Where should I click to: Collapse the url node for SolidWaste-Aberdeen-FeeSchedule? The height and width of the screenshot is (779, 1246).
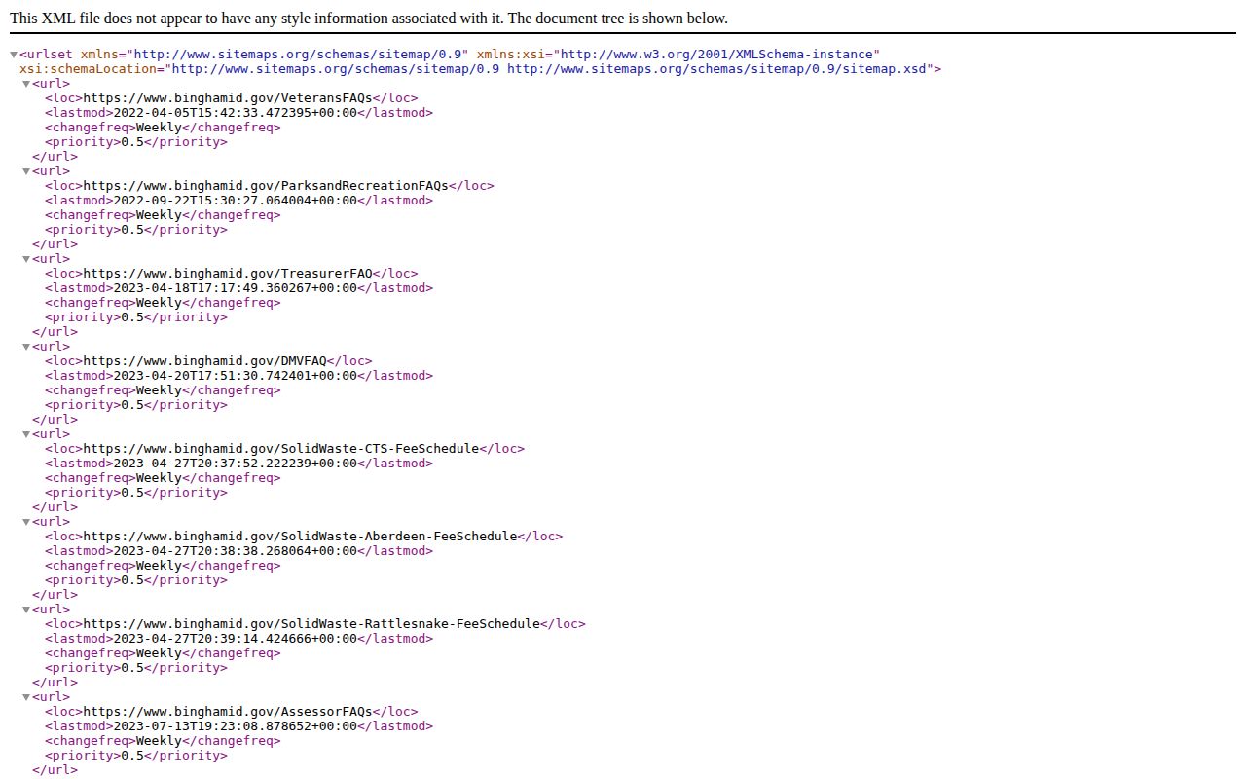[26, 522]
